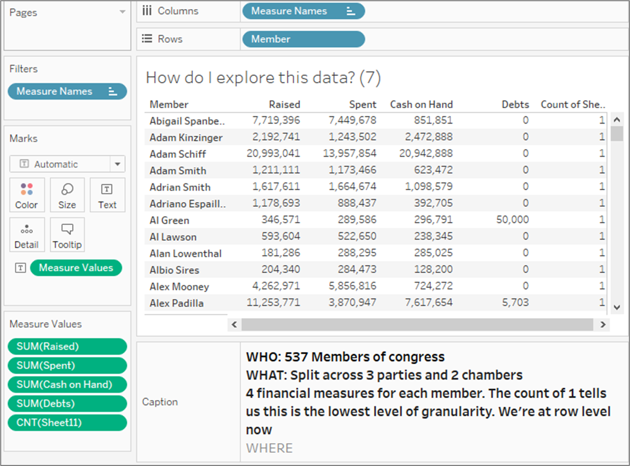
Task: Open the Tooltip marks card
Action: [67, 235]
